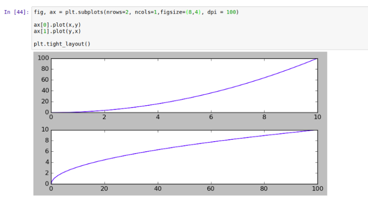
Task: Click the gray figure margin right of the plots
Action: 322,124
